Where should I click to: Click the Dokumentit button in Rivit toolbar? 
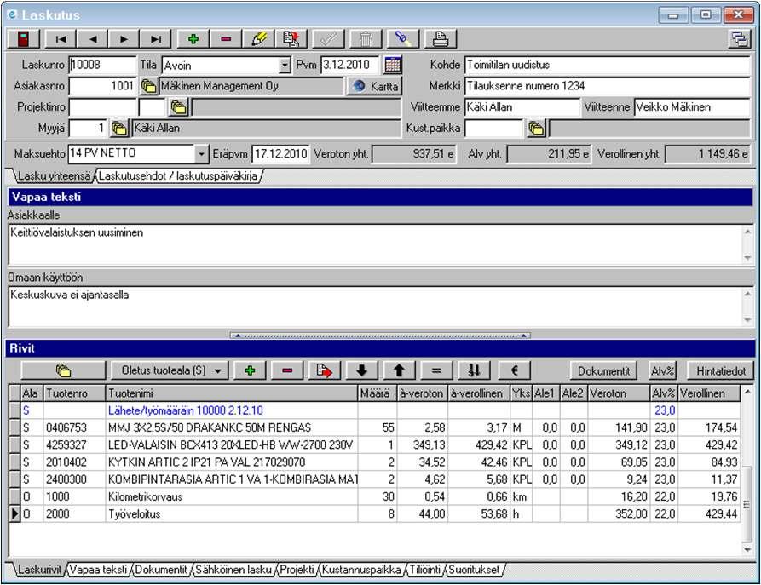pos(603,371)
